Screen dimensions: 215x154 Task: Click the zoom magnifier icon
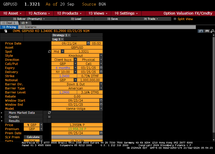212,31
